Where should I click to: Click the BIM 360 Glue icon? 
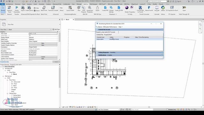point(79,9)
